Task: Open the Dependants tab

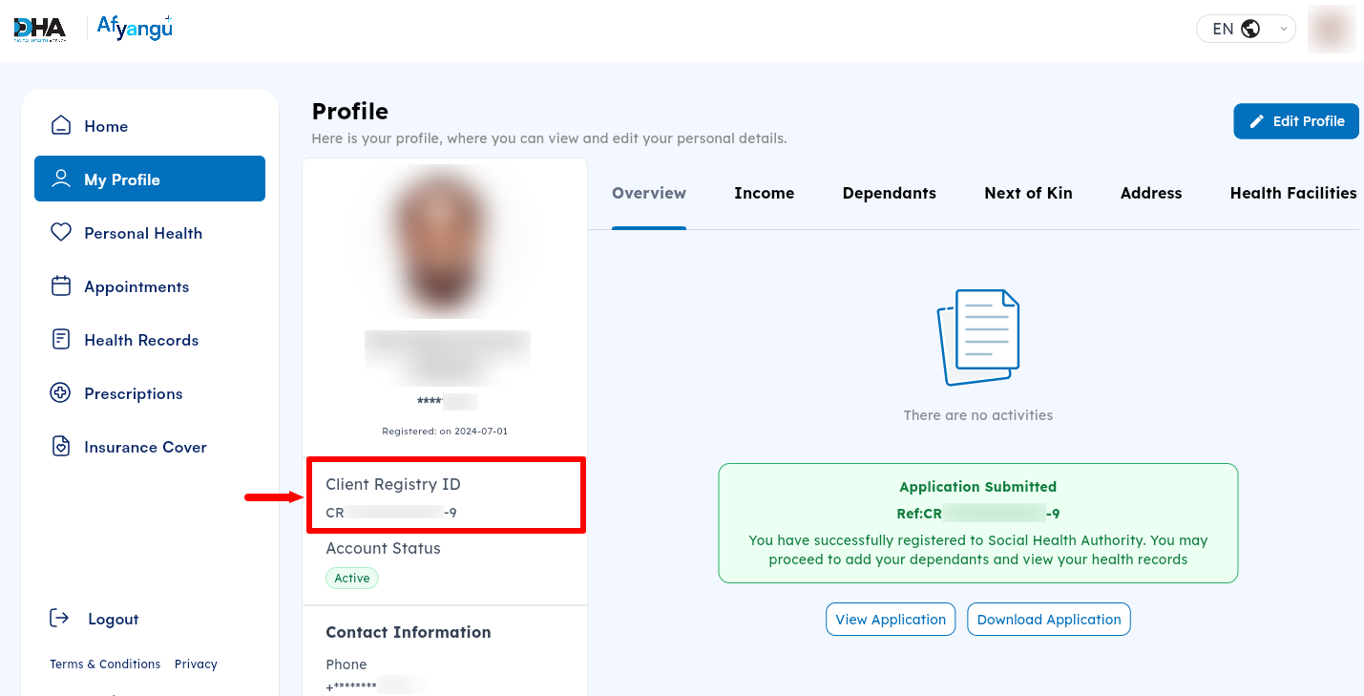Action: click(889, 193)
